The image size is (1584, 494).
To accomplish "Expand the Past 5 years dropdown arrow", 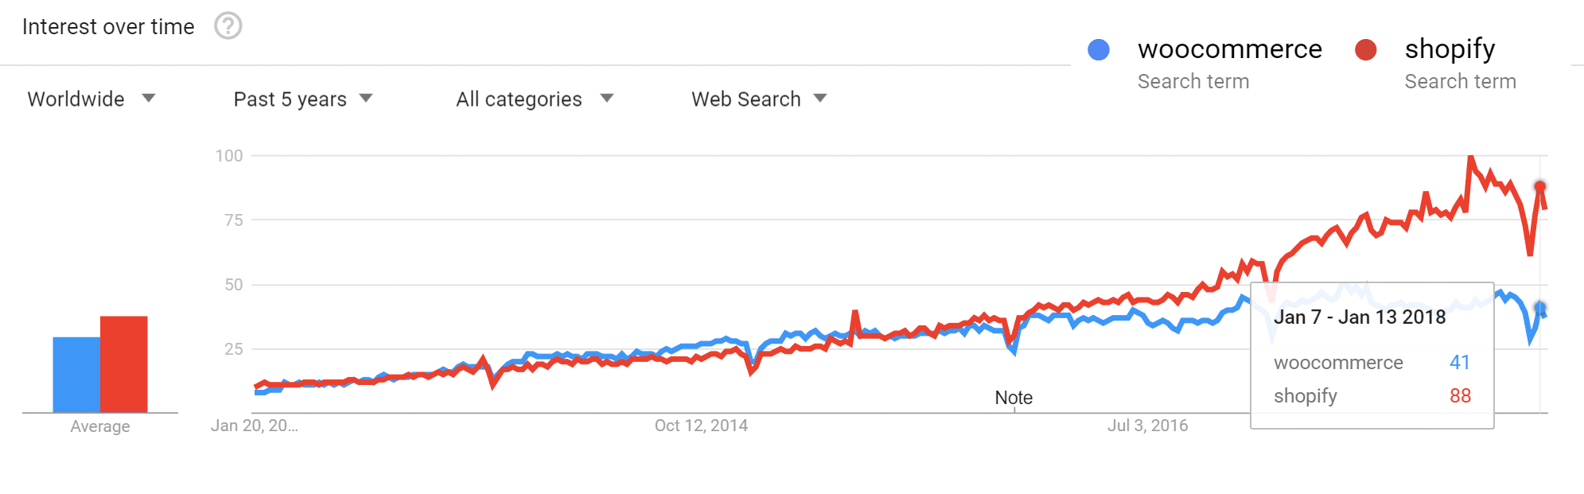I will click(366, 99).
